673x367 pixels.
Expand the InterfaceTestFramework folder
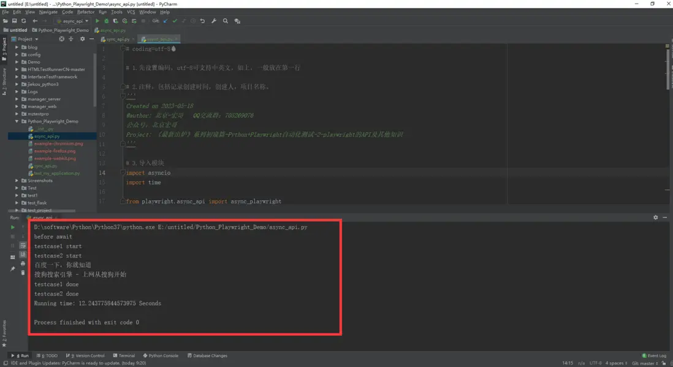click(17, 77)
